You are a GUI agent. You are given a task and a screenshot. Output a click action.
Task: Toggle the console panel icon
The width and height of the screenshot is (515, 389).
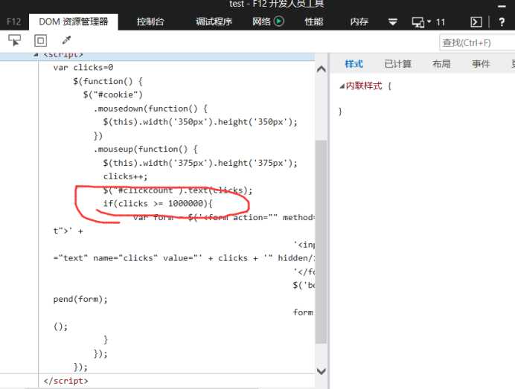pos(476,22)
